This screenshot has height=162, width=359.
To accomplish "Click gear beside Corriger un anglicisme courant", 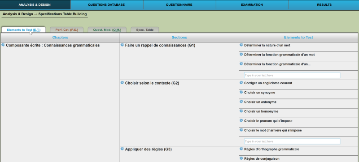I will coord(241,83).
